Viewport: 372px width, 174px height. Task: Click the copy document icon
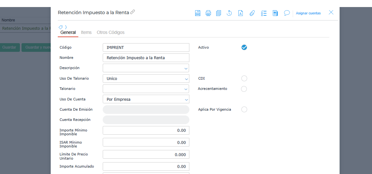(219, 13)
